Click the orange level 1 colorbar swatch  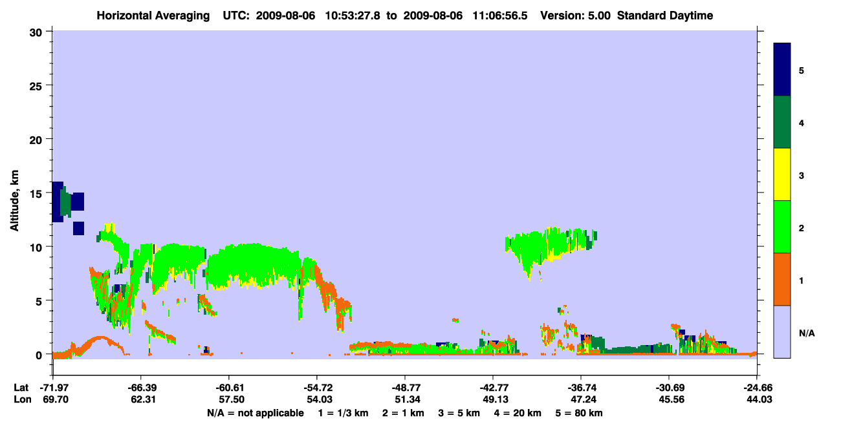point(782,279)
